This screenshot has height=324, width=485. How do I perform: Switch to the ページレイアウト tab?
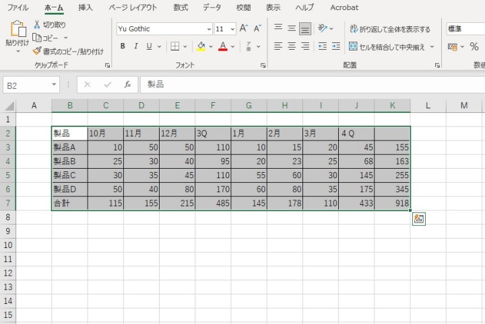click(x=133, y=7)
